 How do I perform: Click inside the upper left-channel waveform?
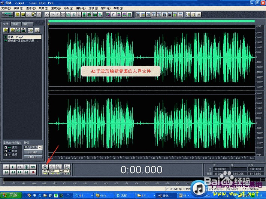click(152, 57)
